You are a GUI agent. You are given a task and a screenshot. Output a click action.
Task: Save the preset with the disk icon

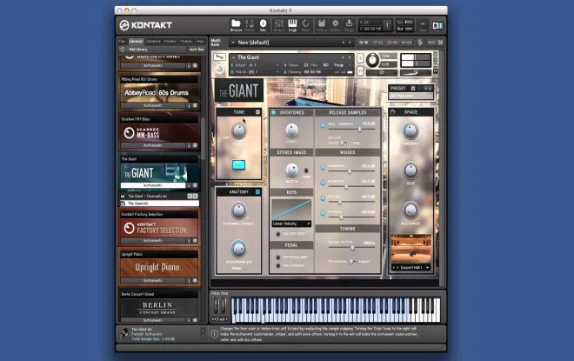coord(413,88)
